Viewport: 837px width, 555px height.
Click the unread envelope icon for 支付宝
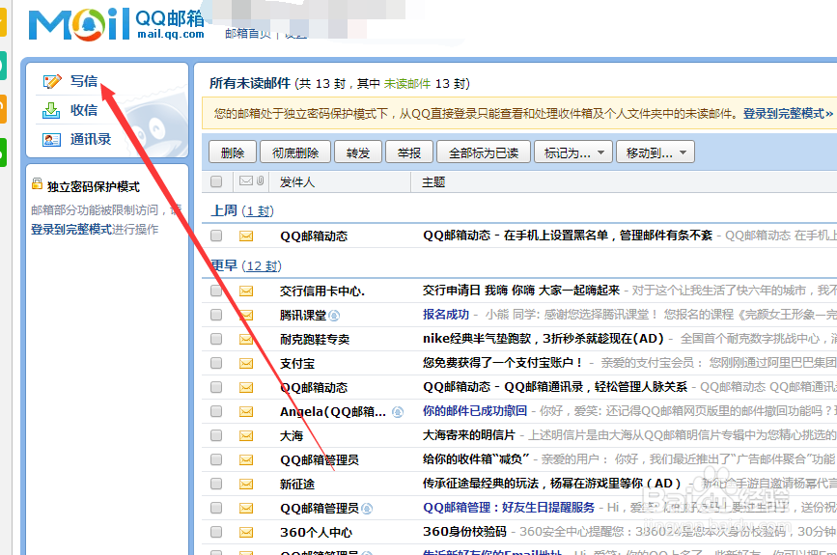[x=246, y=364]
